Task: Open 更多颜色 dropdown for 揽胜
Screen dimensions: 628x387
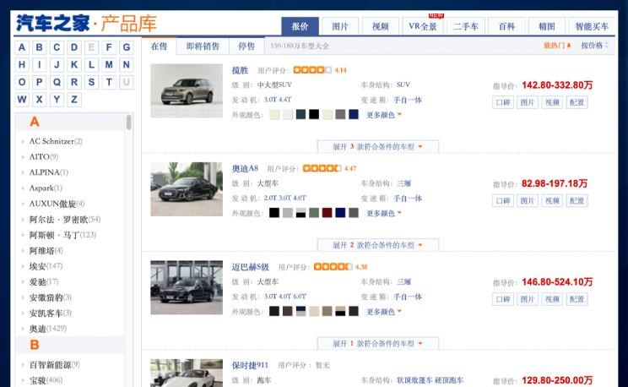Action: [384, 115]
